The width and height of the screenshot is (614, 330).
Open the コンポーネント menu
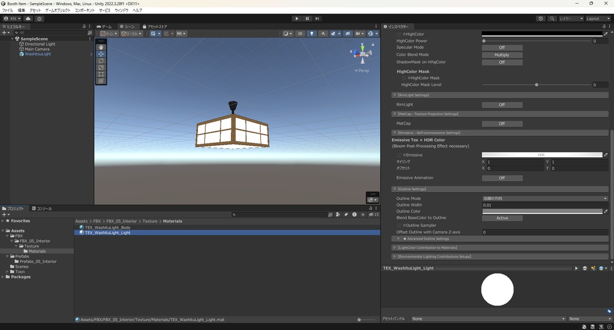coord(85,11)
